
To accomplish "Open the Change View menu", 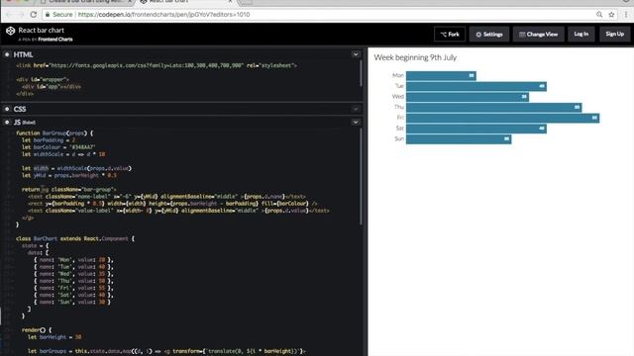I will (x=539, y=35).
